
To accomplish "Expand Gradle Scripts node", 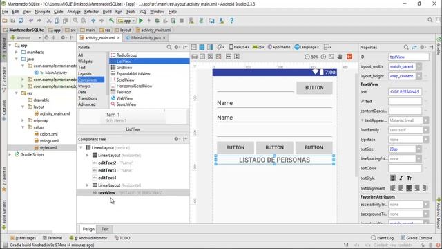I will point(10,154).
